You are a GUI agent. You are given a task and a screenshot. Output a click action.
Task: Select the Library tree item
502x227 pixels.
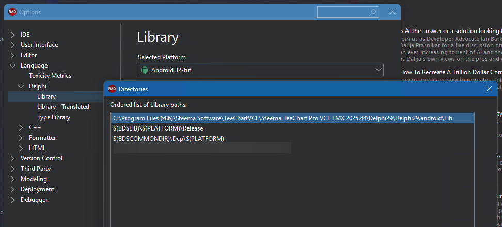46,96
